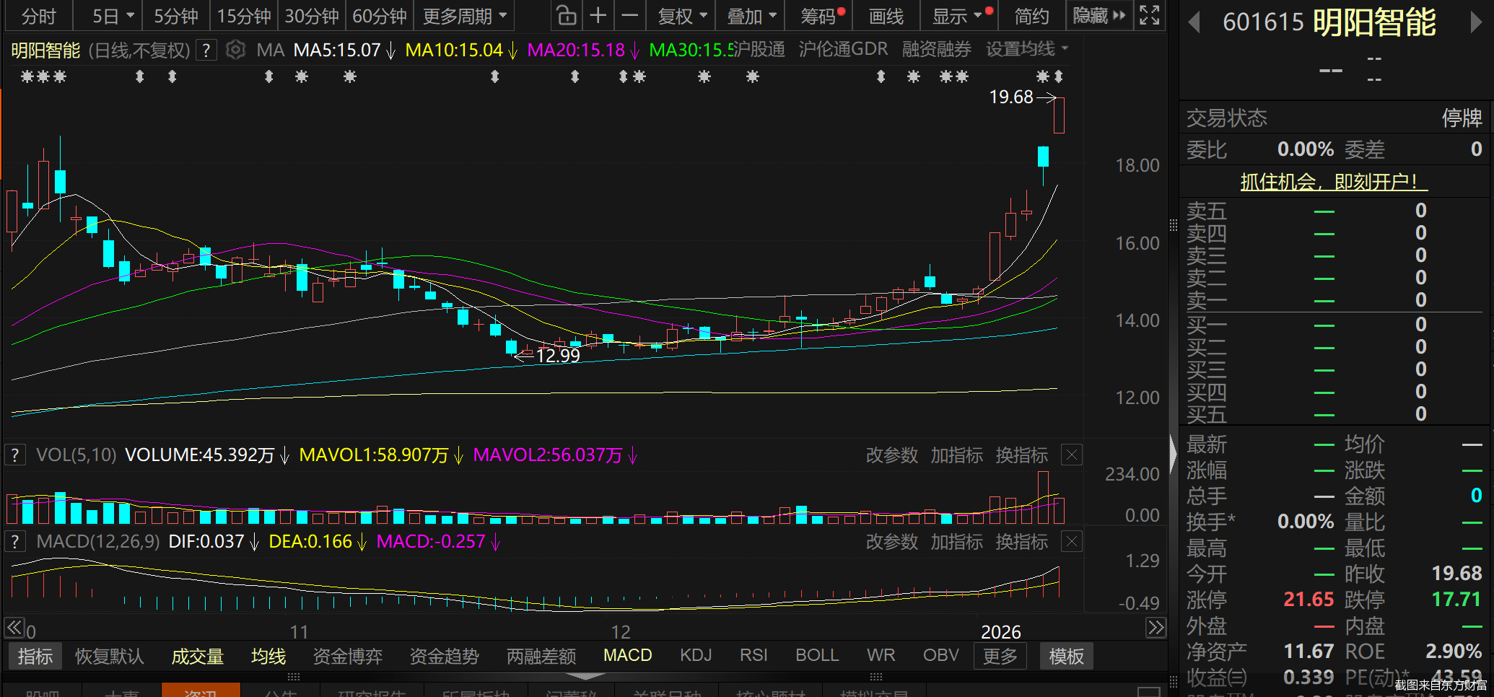1494x697 pixels.
Task: Select the KDJ indicator tab
Action: coord(695,655)
